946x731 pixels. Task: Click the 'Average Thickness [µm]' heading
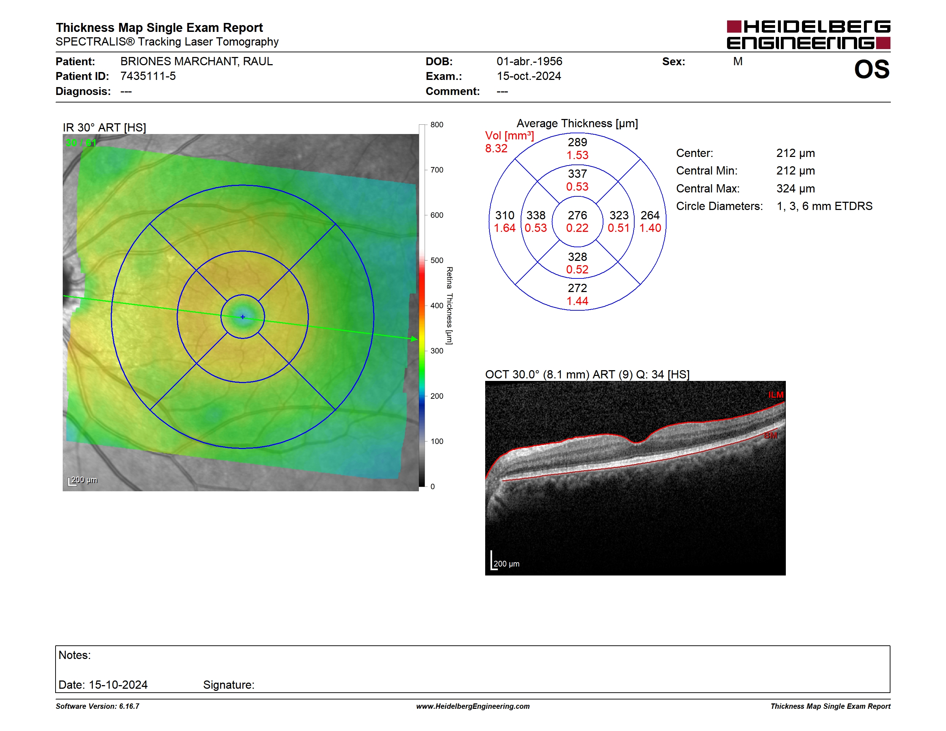point(577,123)
